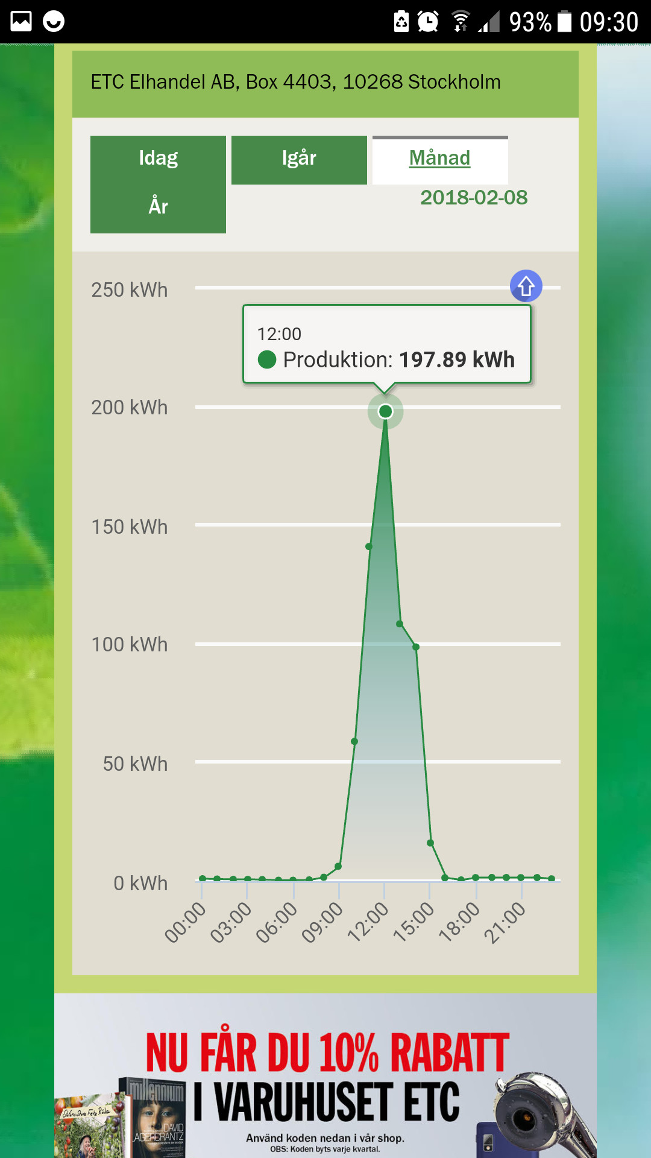Tap the alarm clock status icon
This screenshot has width=651, height=1158.
click(428, 22)
